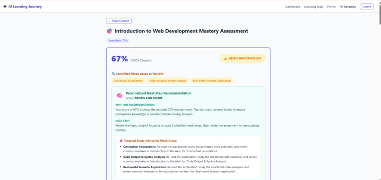This screenshot has width=381, height=180.
Task: Select the Real-world Scenario Application tag
Action: [211, 81]
